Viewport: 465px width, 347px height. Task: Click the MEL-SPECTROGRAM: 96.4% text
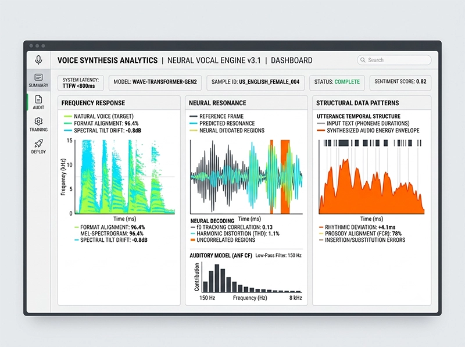coord(112,234)
